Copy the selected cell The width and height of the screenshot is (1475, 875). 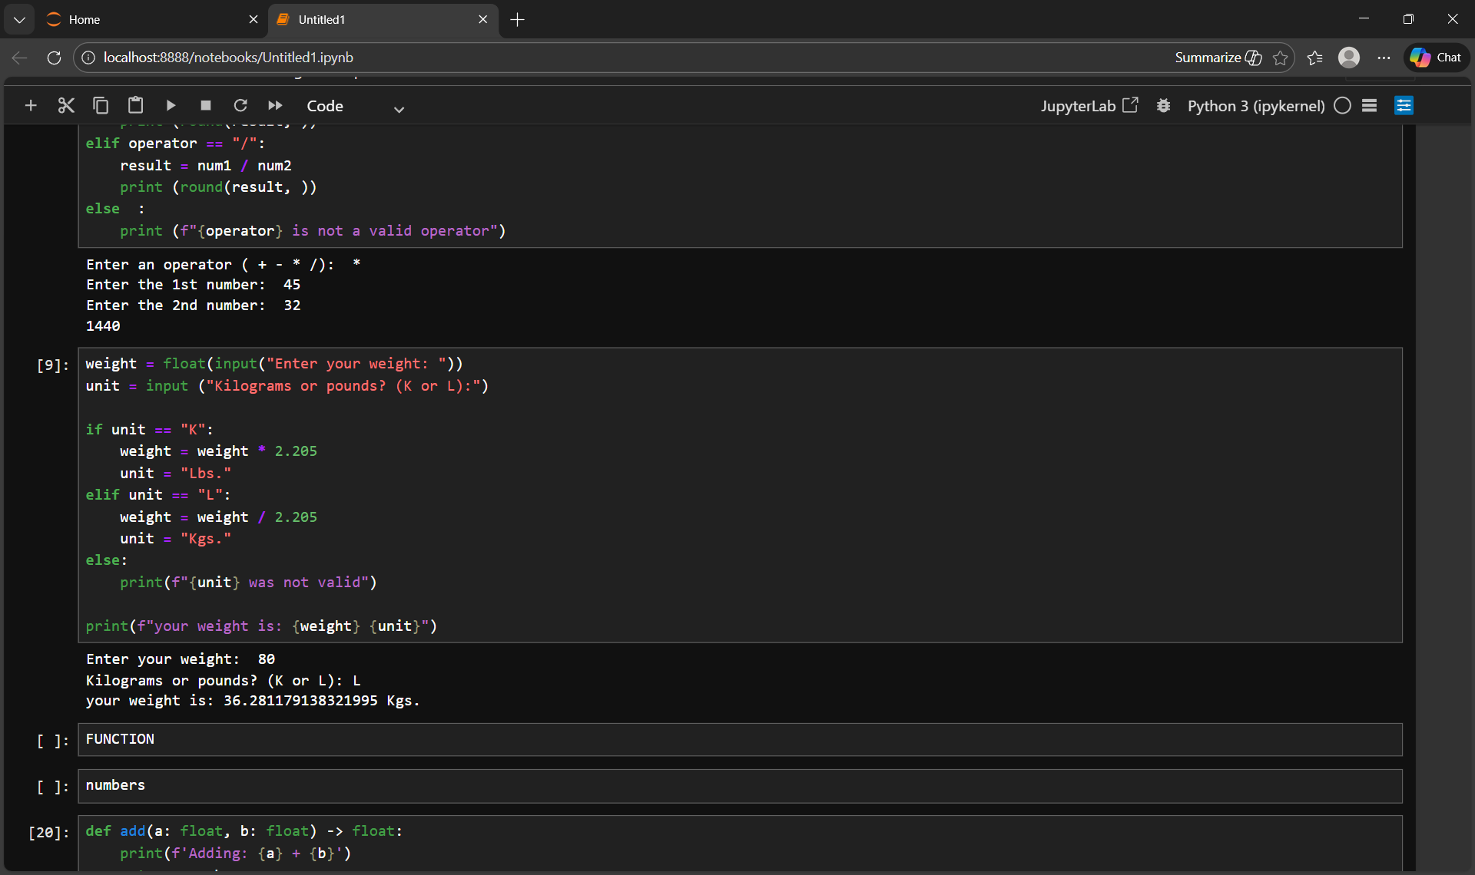pos(101,106)
